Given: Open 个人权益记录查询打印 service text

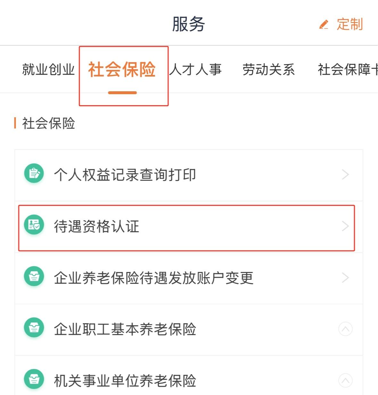Looking at the screenshot, I should pyautogui.click(x=125, y=175).
